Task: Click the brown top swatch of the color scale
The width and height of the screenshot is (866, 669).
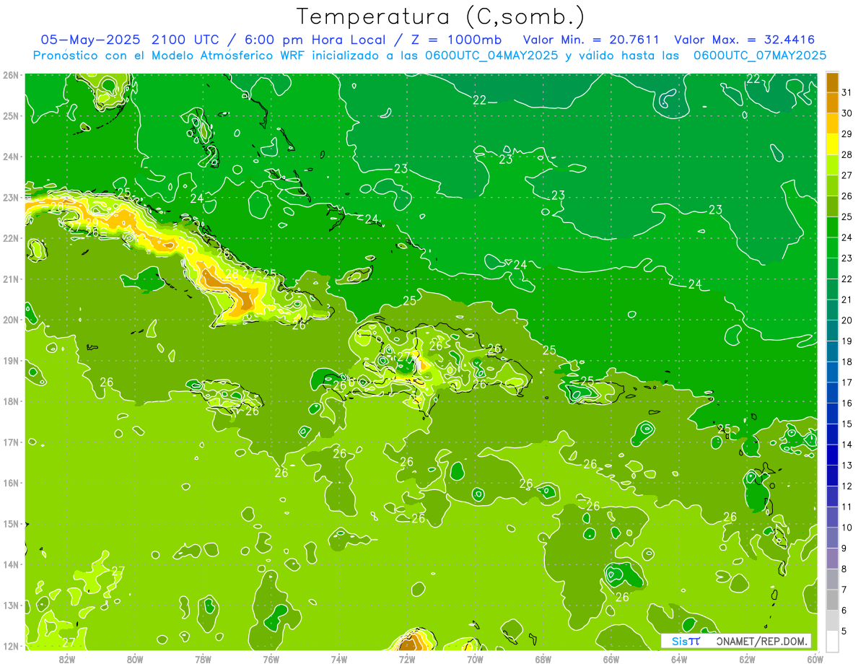Action: coord(833,82)
